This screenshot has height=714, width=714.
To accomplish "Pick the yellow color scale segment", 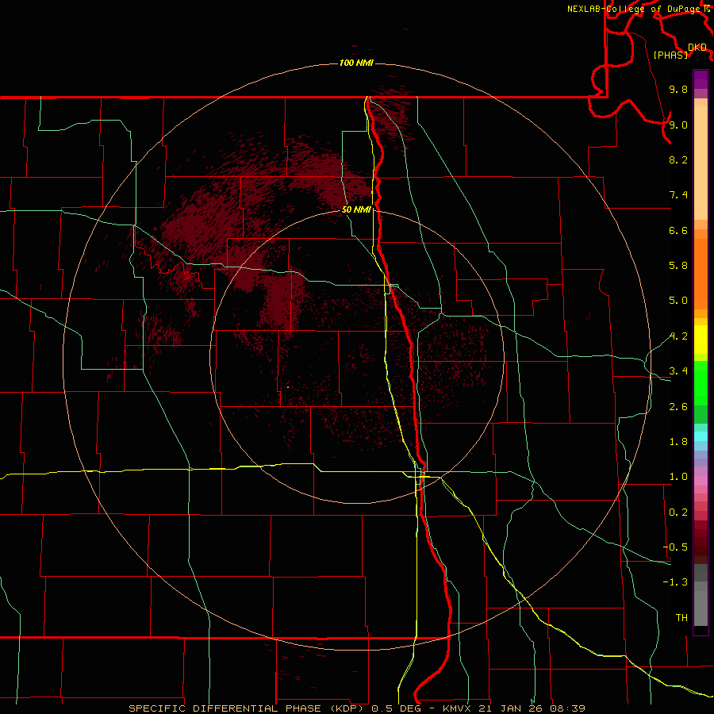I will pyautogui.click(x=701, y=340).
